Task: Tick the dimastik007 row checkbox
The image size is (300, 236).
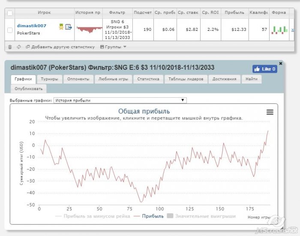Action: point(10,30)
